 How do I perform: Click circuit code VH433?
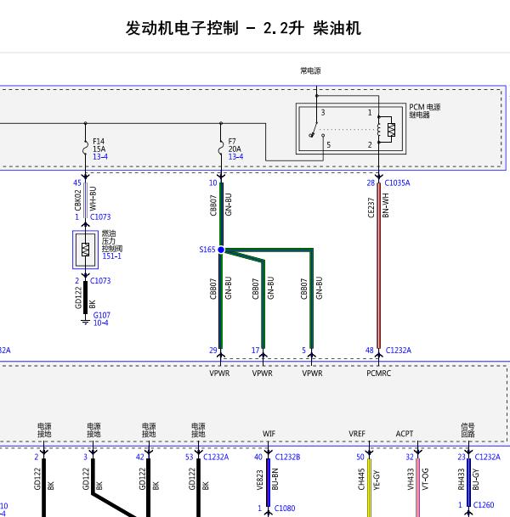point(411,480)
